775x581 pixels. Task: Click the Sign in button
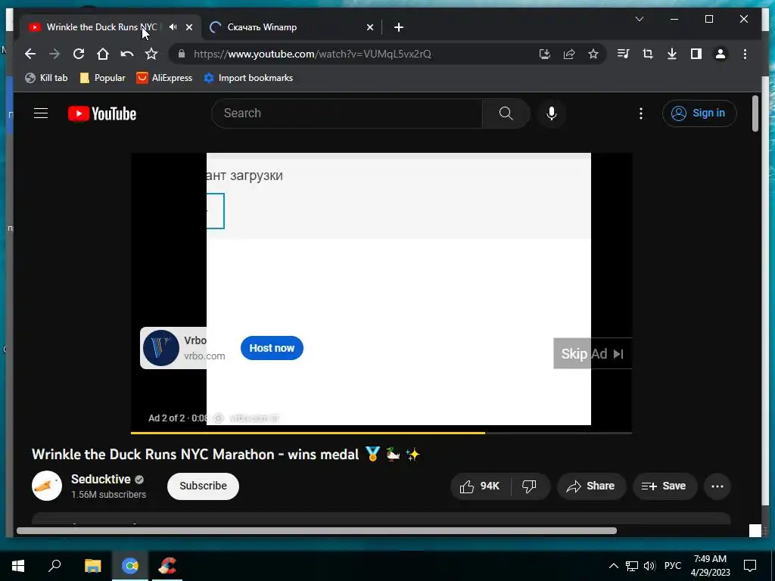point(699,113)
